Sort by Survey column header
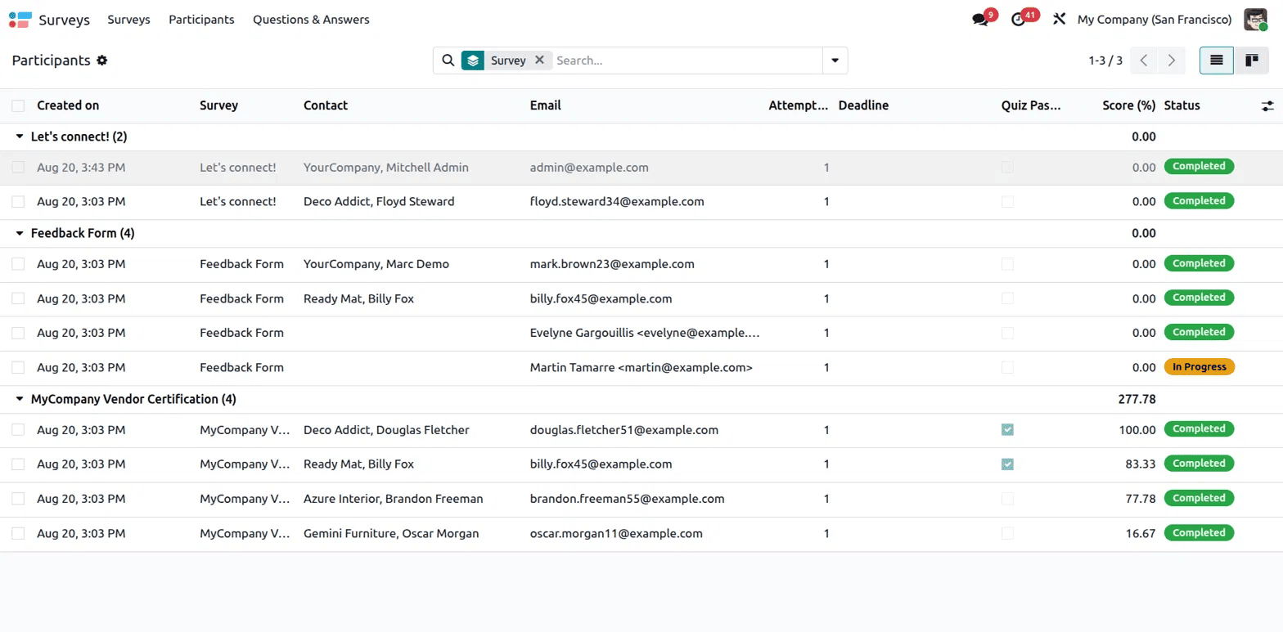 [x=218, y=105]
